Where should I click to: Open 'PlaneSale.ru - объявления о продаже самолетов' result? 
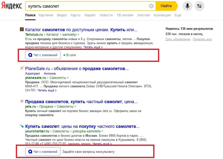point(77,68)
